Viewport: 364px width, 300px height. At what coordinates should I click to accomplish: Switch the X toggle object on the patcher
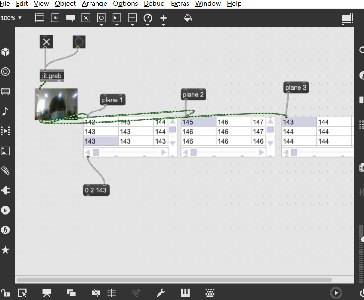[x=46, y=42]
